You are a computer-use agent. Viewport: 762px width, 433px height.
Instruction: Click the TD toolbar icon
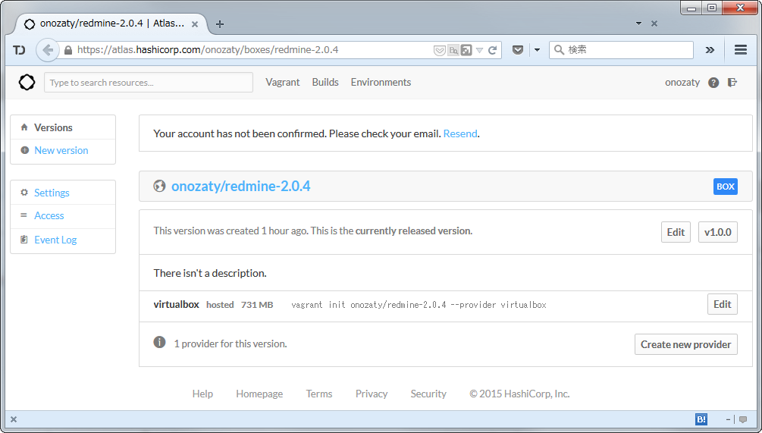coord(20,50)
